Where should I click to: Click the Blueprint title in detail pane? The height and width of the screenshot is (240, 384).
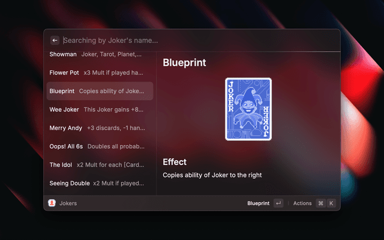tap(184, 62)
